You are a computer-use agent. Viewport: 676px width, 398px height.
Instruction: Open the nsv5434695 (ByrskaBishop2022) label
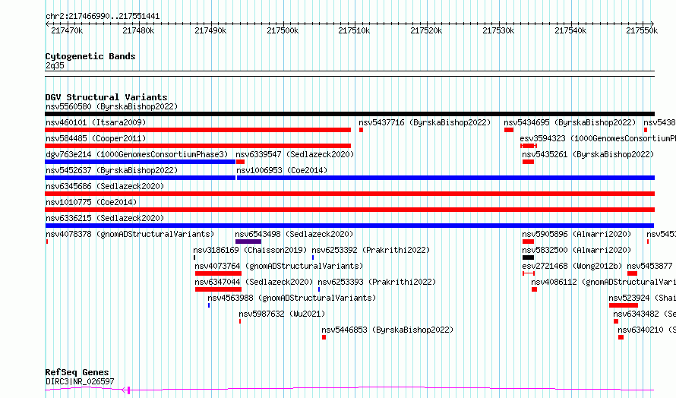click(570, 122)
